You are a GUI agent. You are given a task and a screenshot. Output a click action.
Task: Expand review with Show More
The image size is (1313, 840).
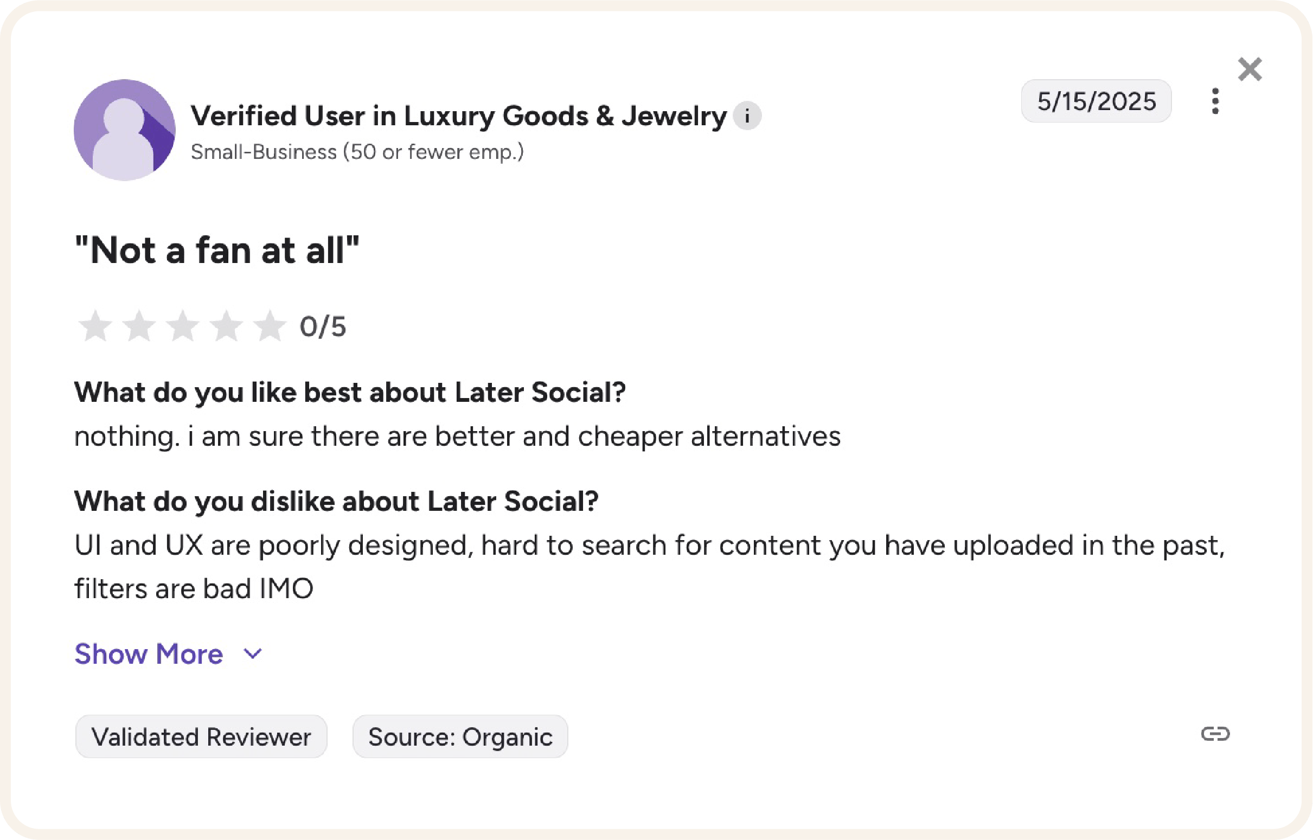[149, 653]
